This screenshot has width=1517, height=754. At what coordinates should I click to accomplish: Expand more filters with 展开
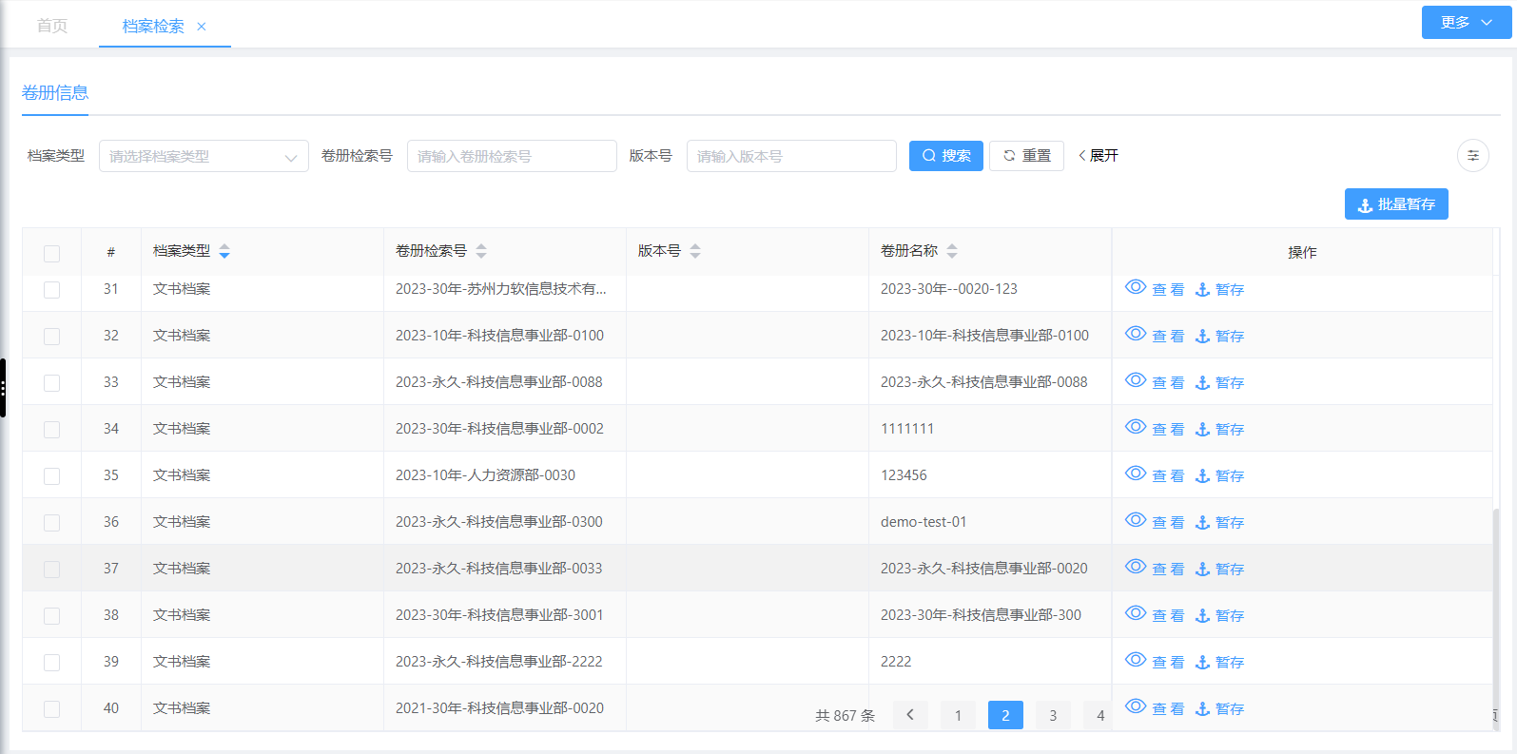point(1098,155)
